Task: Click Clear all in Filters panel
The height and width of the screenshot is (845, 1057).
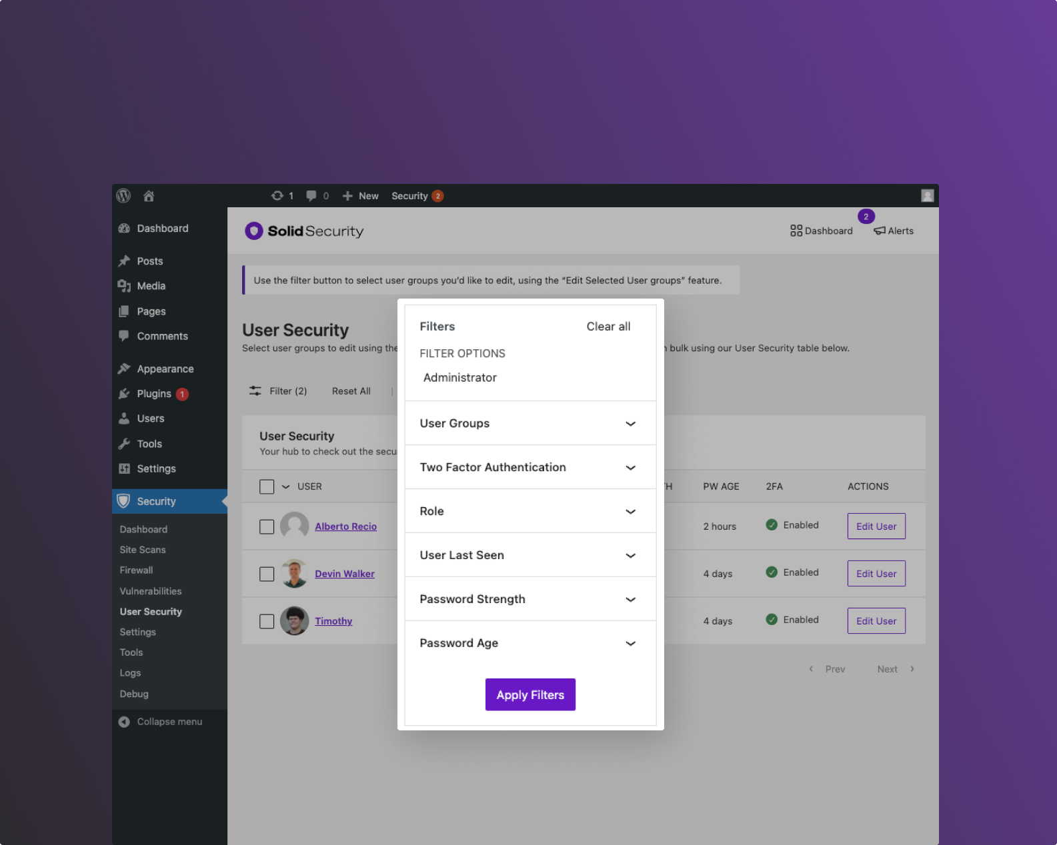Action: coord(608,327)
